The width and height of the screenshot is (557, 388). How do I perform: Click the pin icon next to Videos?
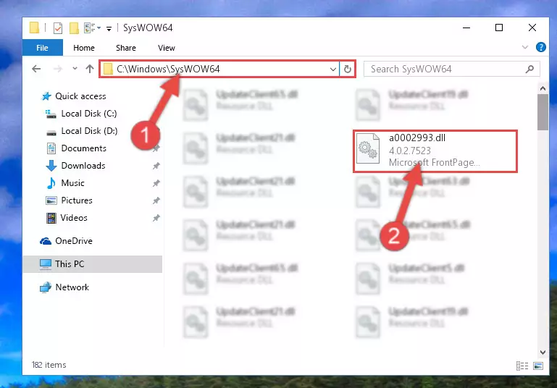click(156, 218)
